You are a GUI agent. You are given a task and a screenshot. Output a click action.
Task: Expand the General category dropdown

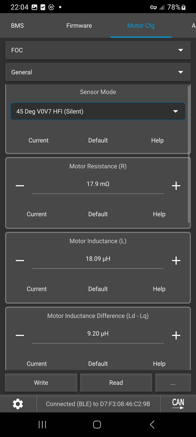coord(98,72)
